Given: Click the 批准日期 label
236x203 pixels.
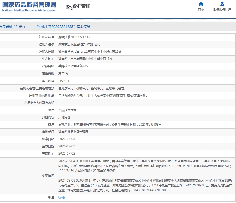Looking at the screenshot, I should (48, 139).
